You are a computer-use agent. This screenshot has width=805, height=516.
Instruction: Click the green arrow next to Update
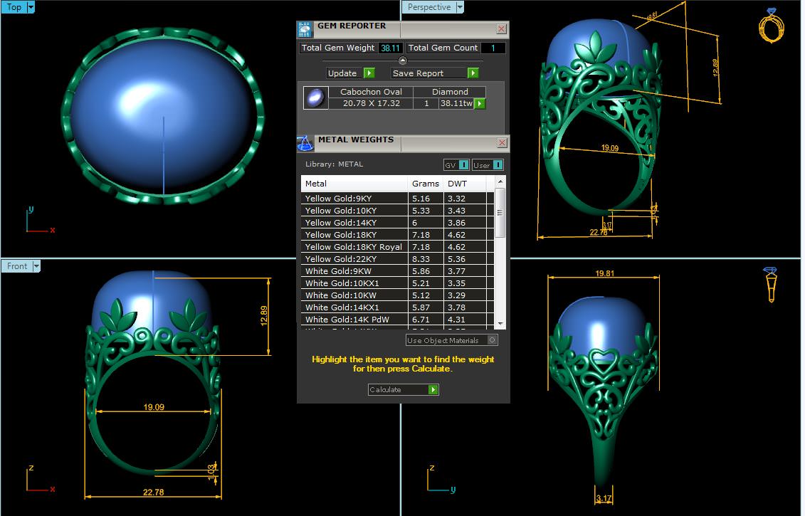pyautogui.click(x=369, y=73)
